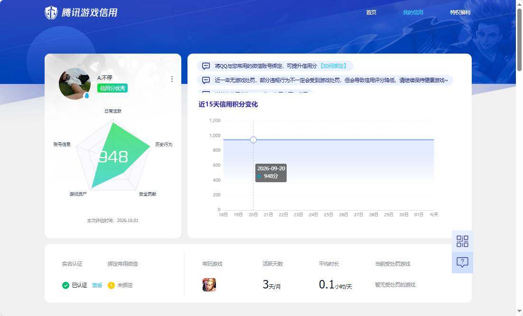Click the 如何绑定 link
Viewport: 523px width, 316px height.
coord(333,66)
